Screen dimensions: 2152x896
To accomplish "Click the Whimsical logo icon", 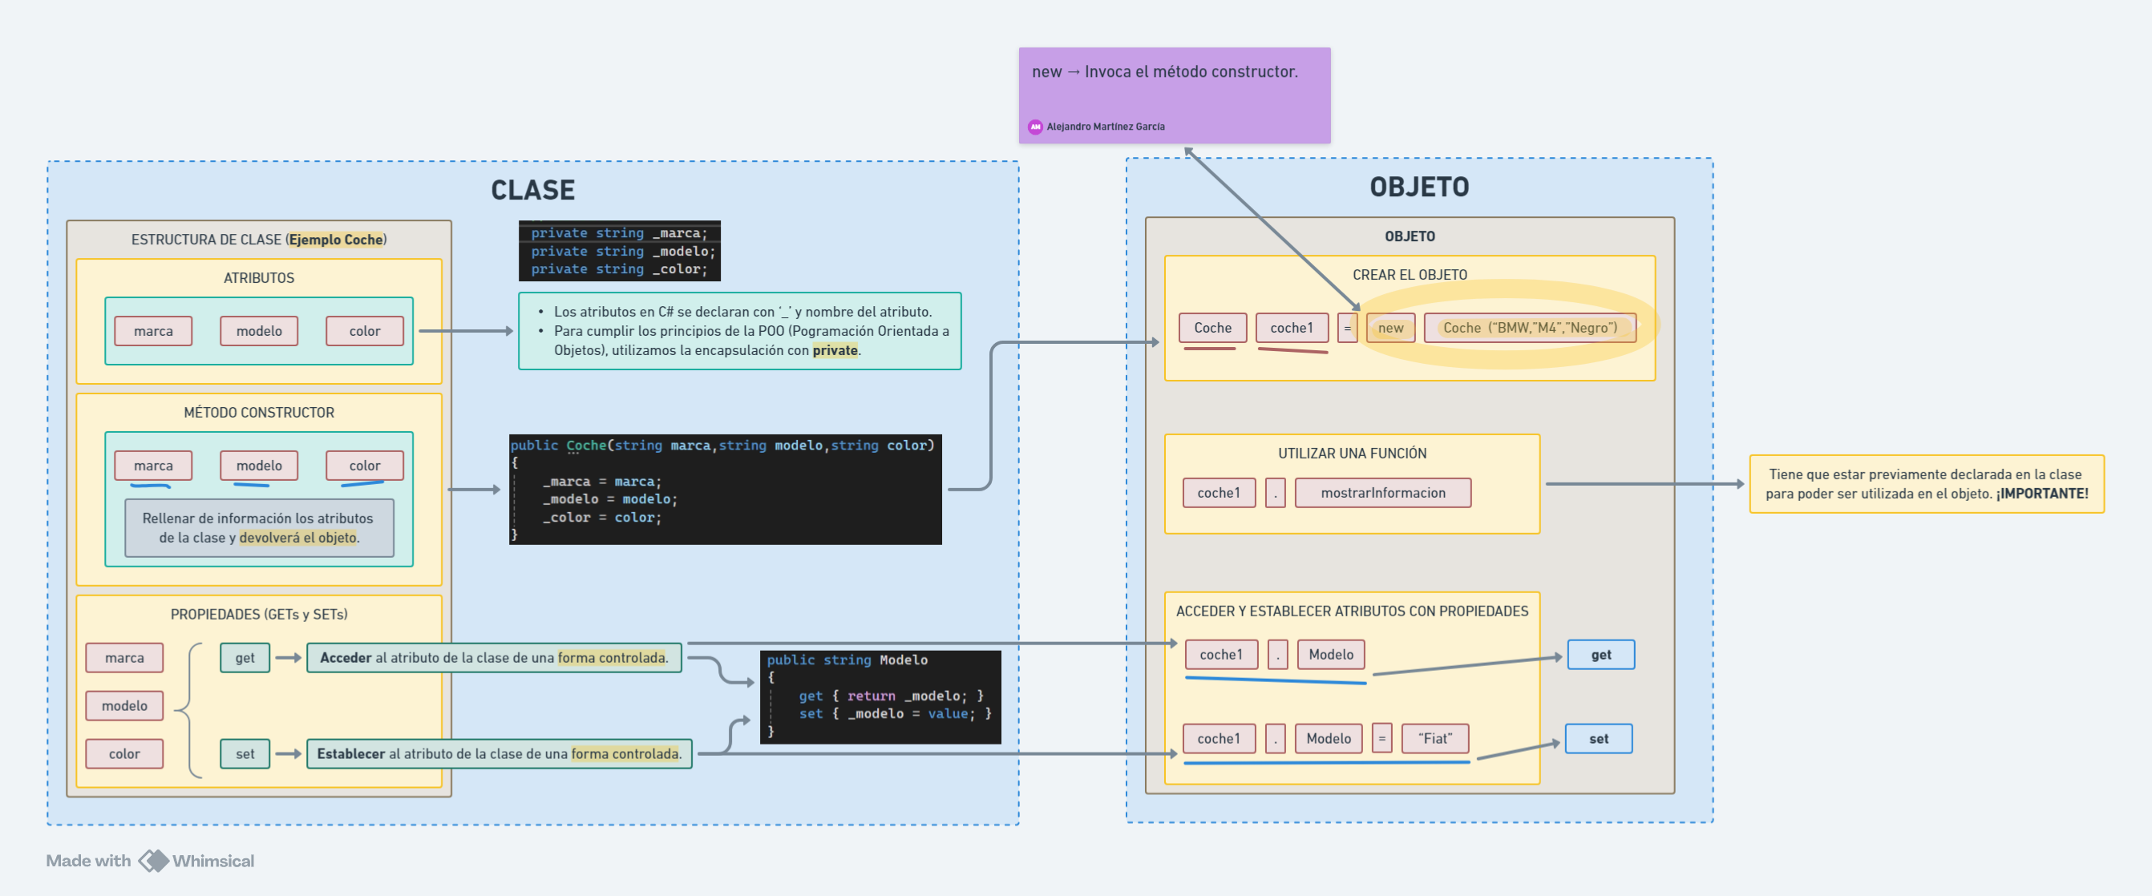I will [x=153, y=861].
